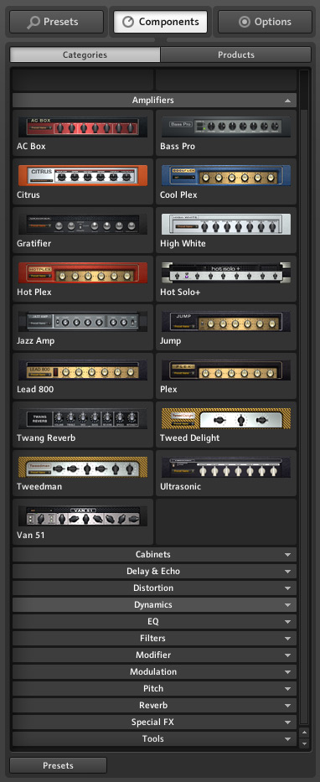Choose the Ultrasonic amplifier image
This screenshot has height=782, width=320.
(226, 468)
